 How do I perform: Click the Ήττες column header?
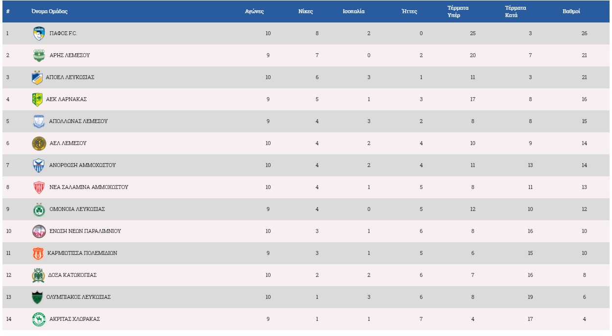(x=409, y=11)
